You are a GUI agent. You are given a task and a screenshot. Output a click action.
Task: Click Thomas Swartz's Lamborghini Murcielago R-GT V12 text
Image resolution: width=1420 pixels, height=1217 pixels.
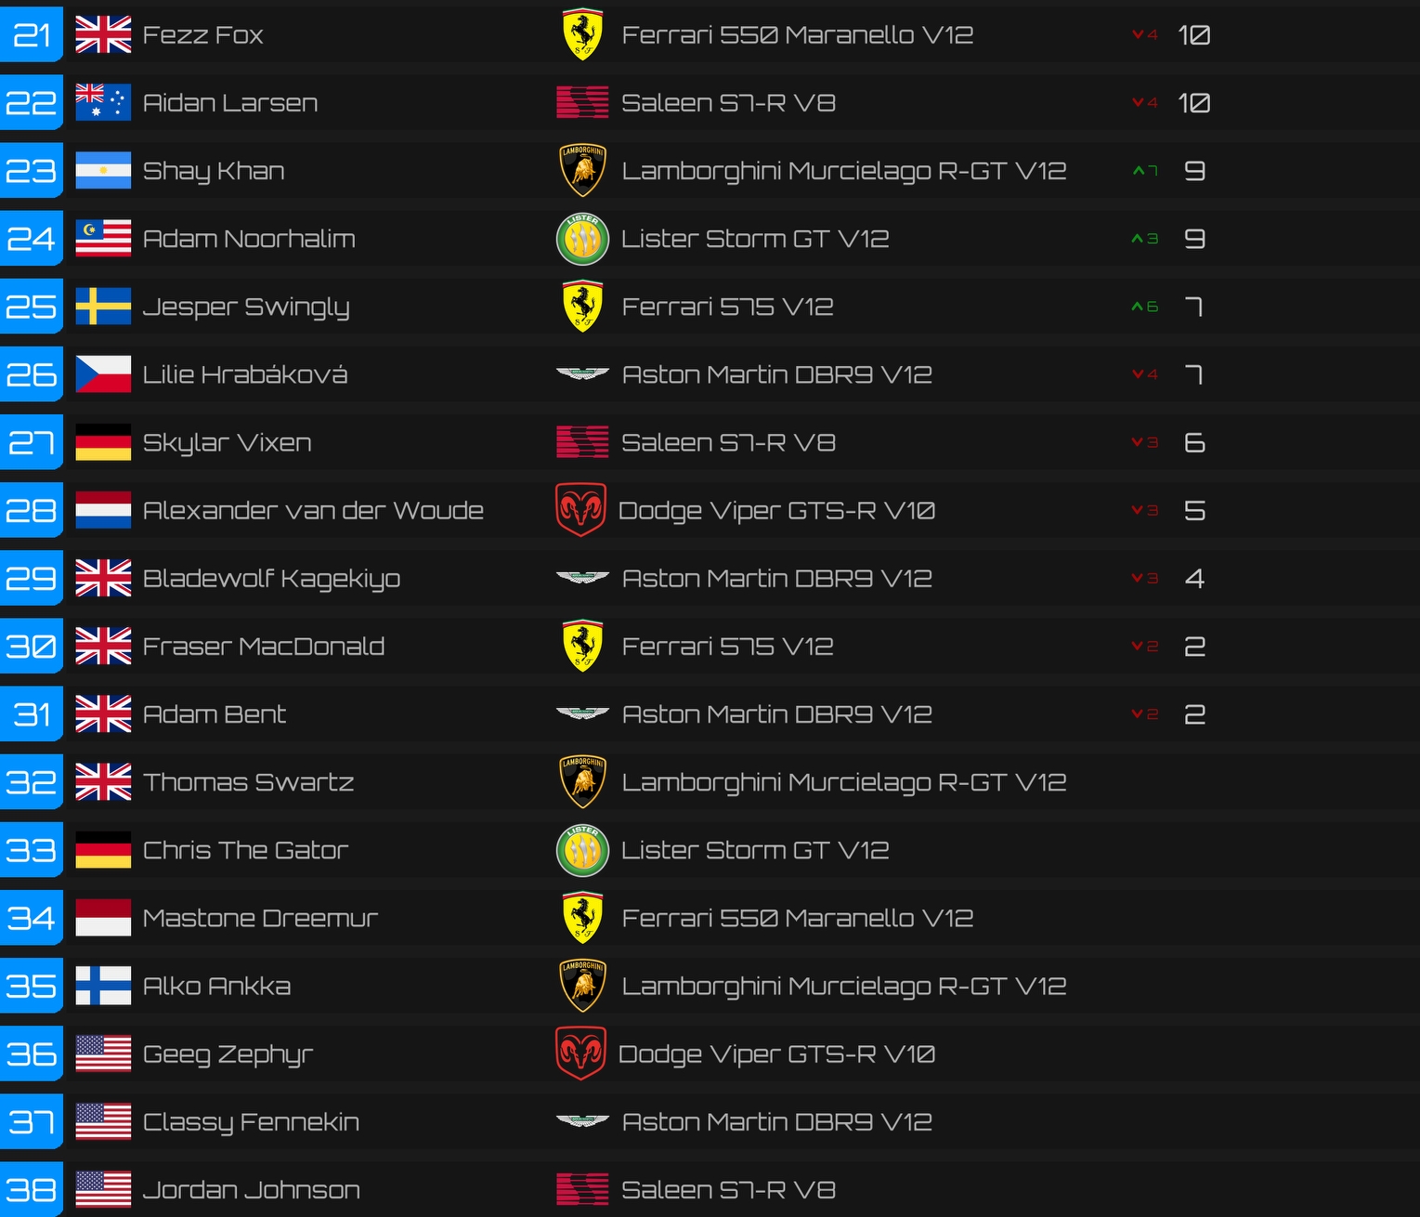click(x=843, y=782)
